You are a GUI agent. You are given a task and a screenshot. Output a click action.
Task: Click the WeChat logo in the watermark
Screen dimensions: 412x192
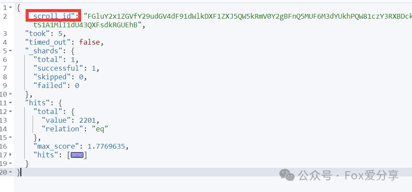pos(287,175)
